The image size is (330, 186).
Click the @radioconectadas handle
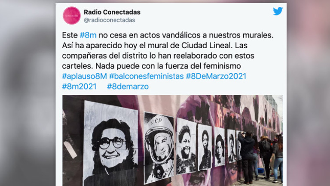pos(110,20)
